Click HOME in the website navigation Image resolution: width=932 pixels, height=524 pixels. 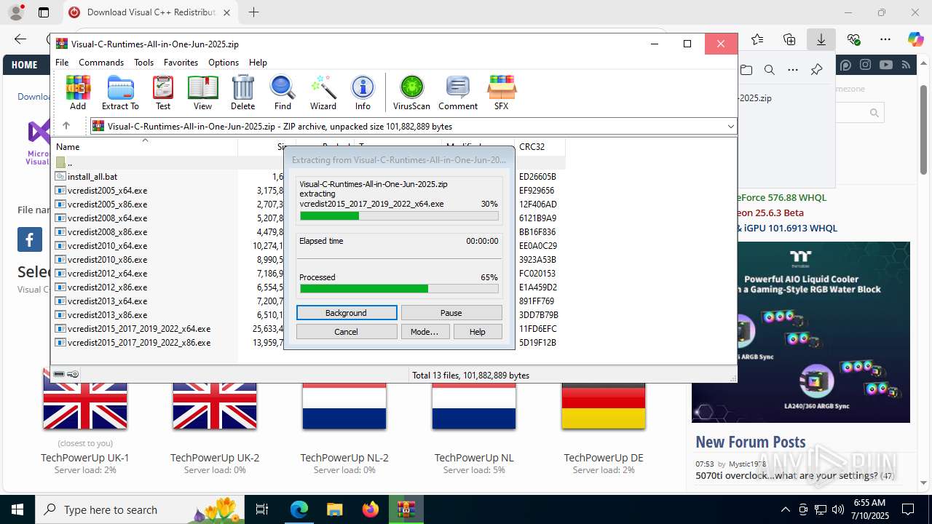pos(24,65)
